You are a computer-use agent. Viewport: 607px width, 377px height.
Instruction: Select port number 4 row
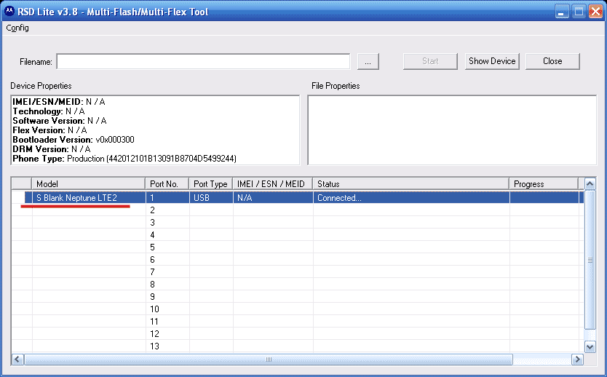(x=297, y=235)
